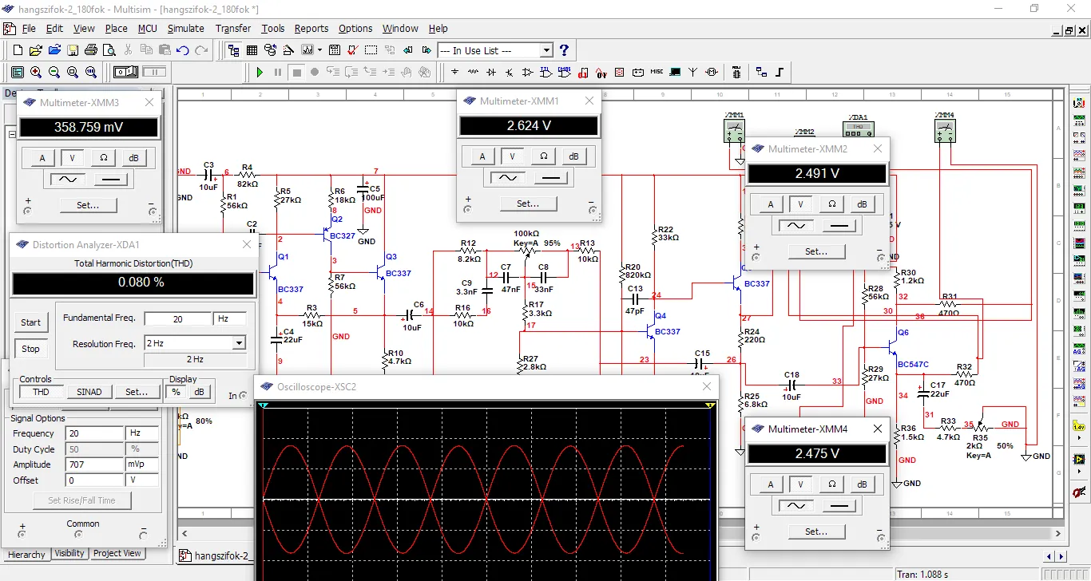This screenshot has height=581, width=1091.
Task: Place a bus
Action: (780, 72)
